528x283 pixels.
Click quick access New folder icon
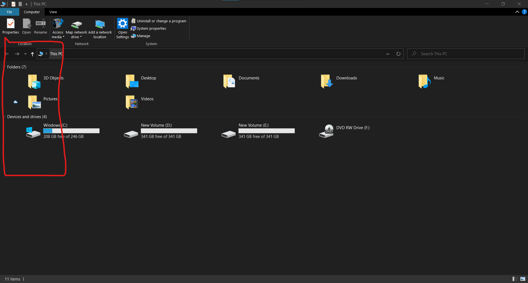pos(20,4)
